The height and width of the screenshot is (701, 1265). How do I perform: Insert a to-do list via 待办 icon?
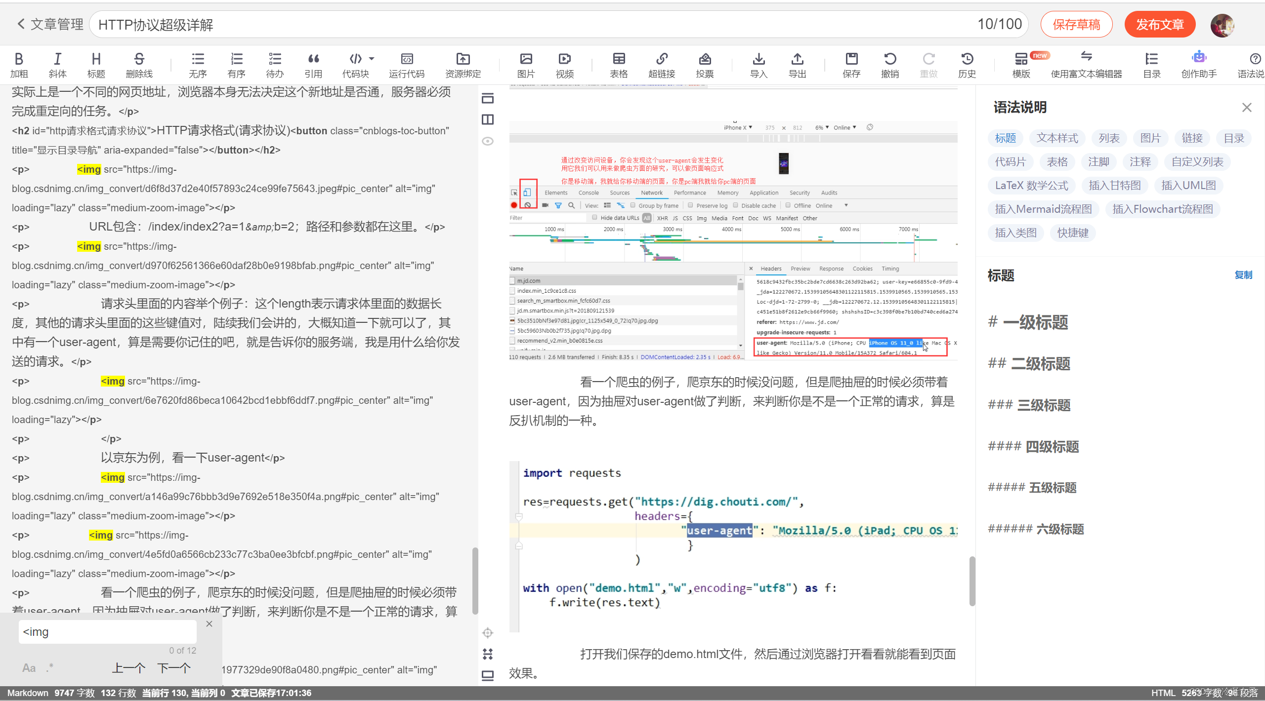[x=275, y=64]
